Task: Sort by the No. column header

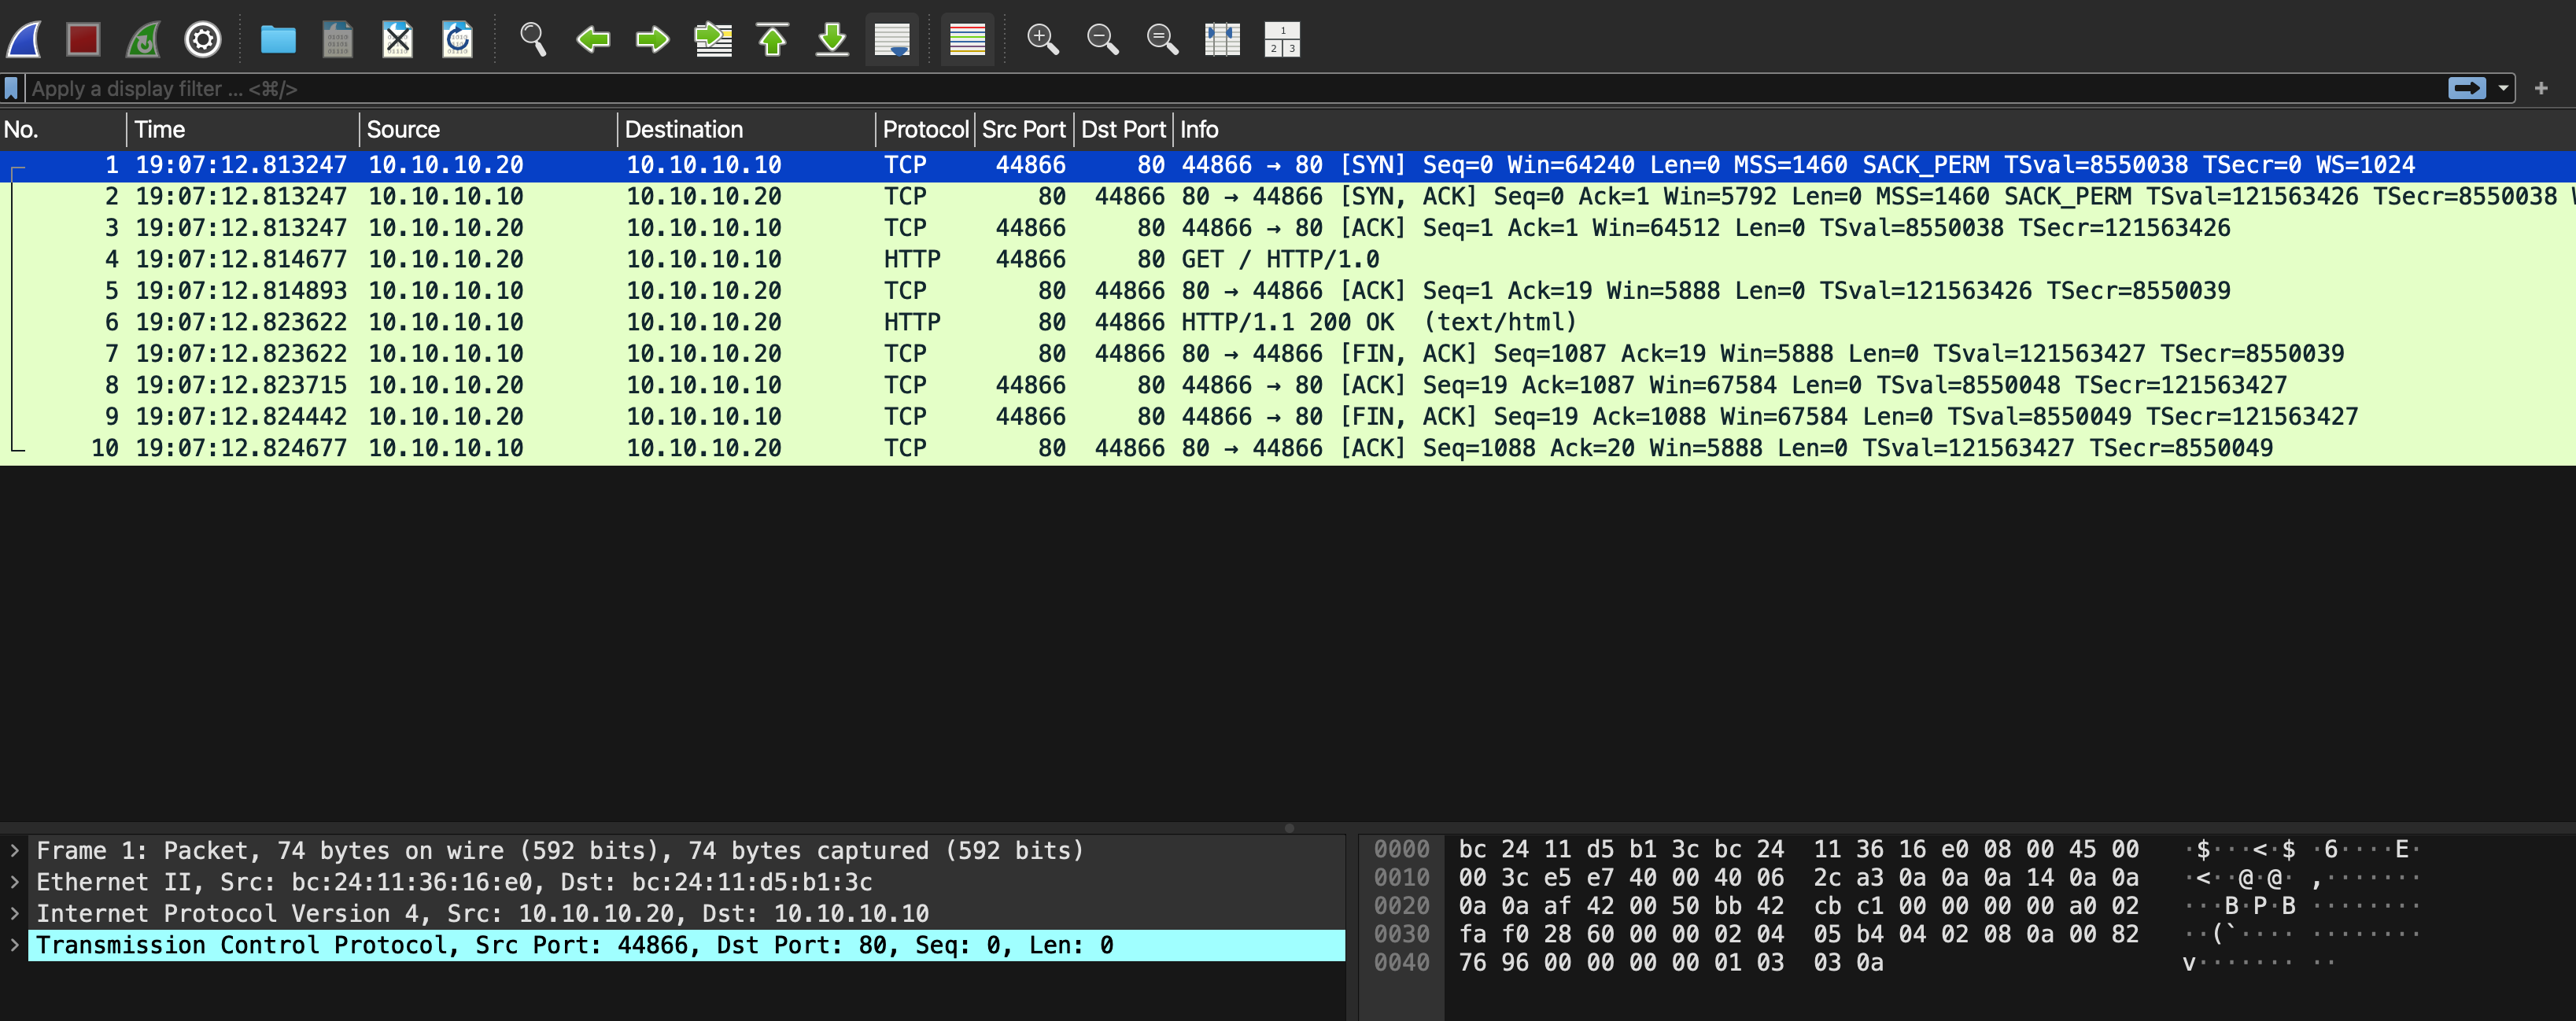Action: 63,130
